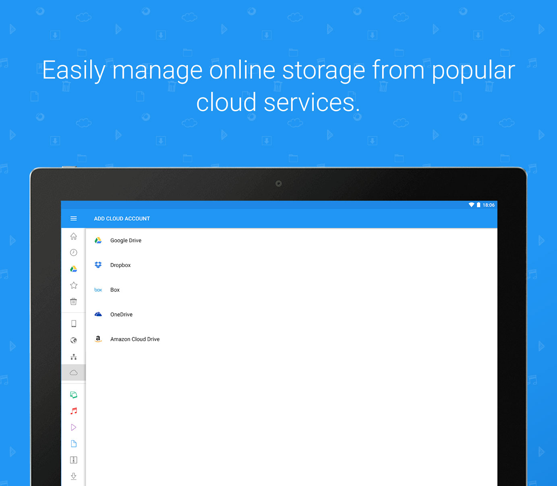
Task: Tap the battery status icon
Action: (478, 205)
